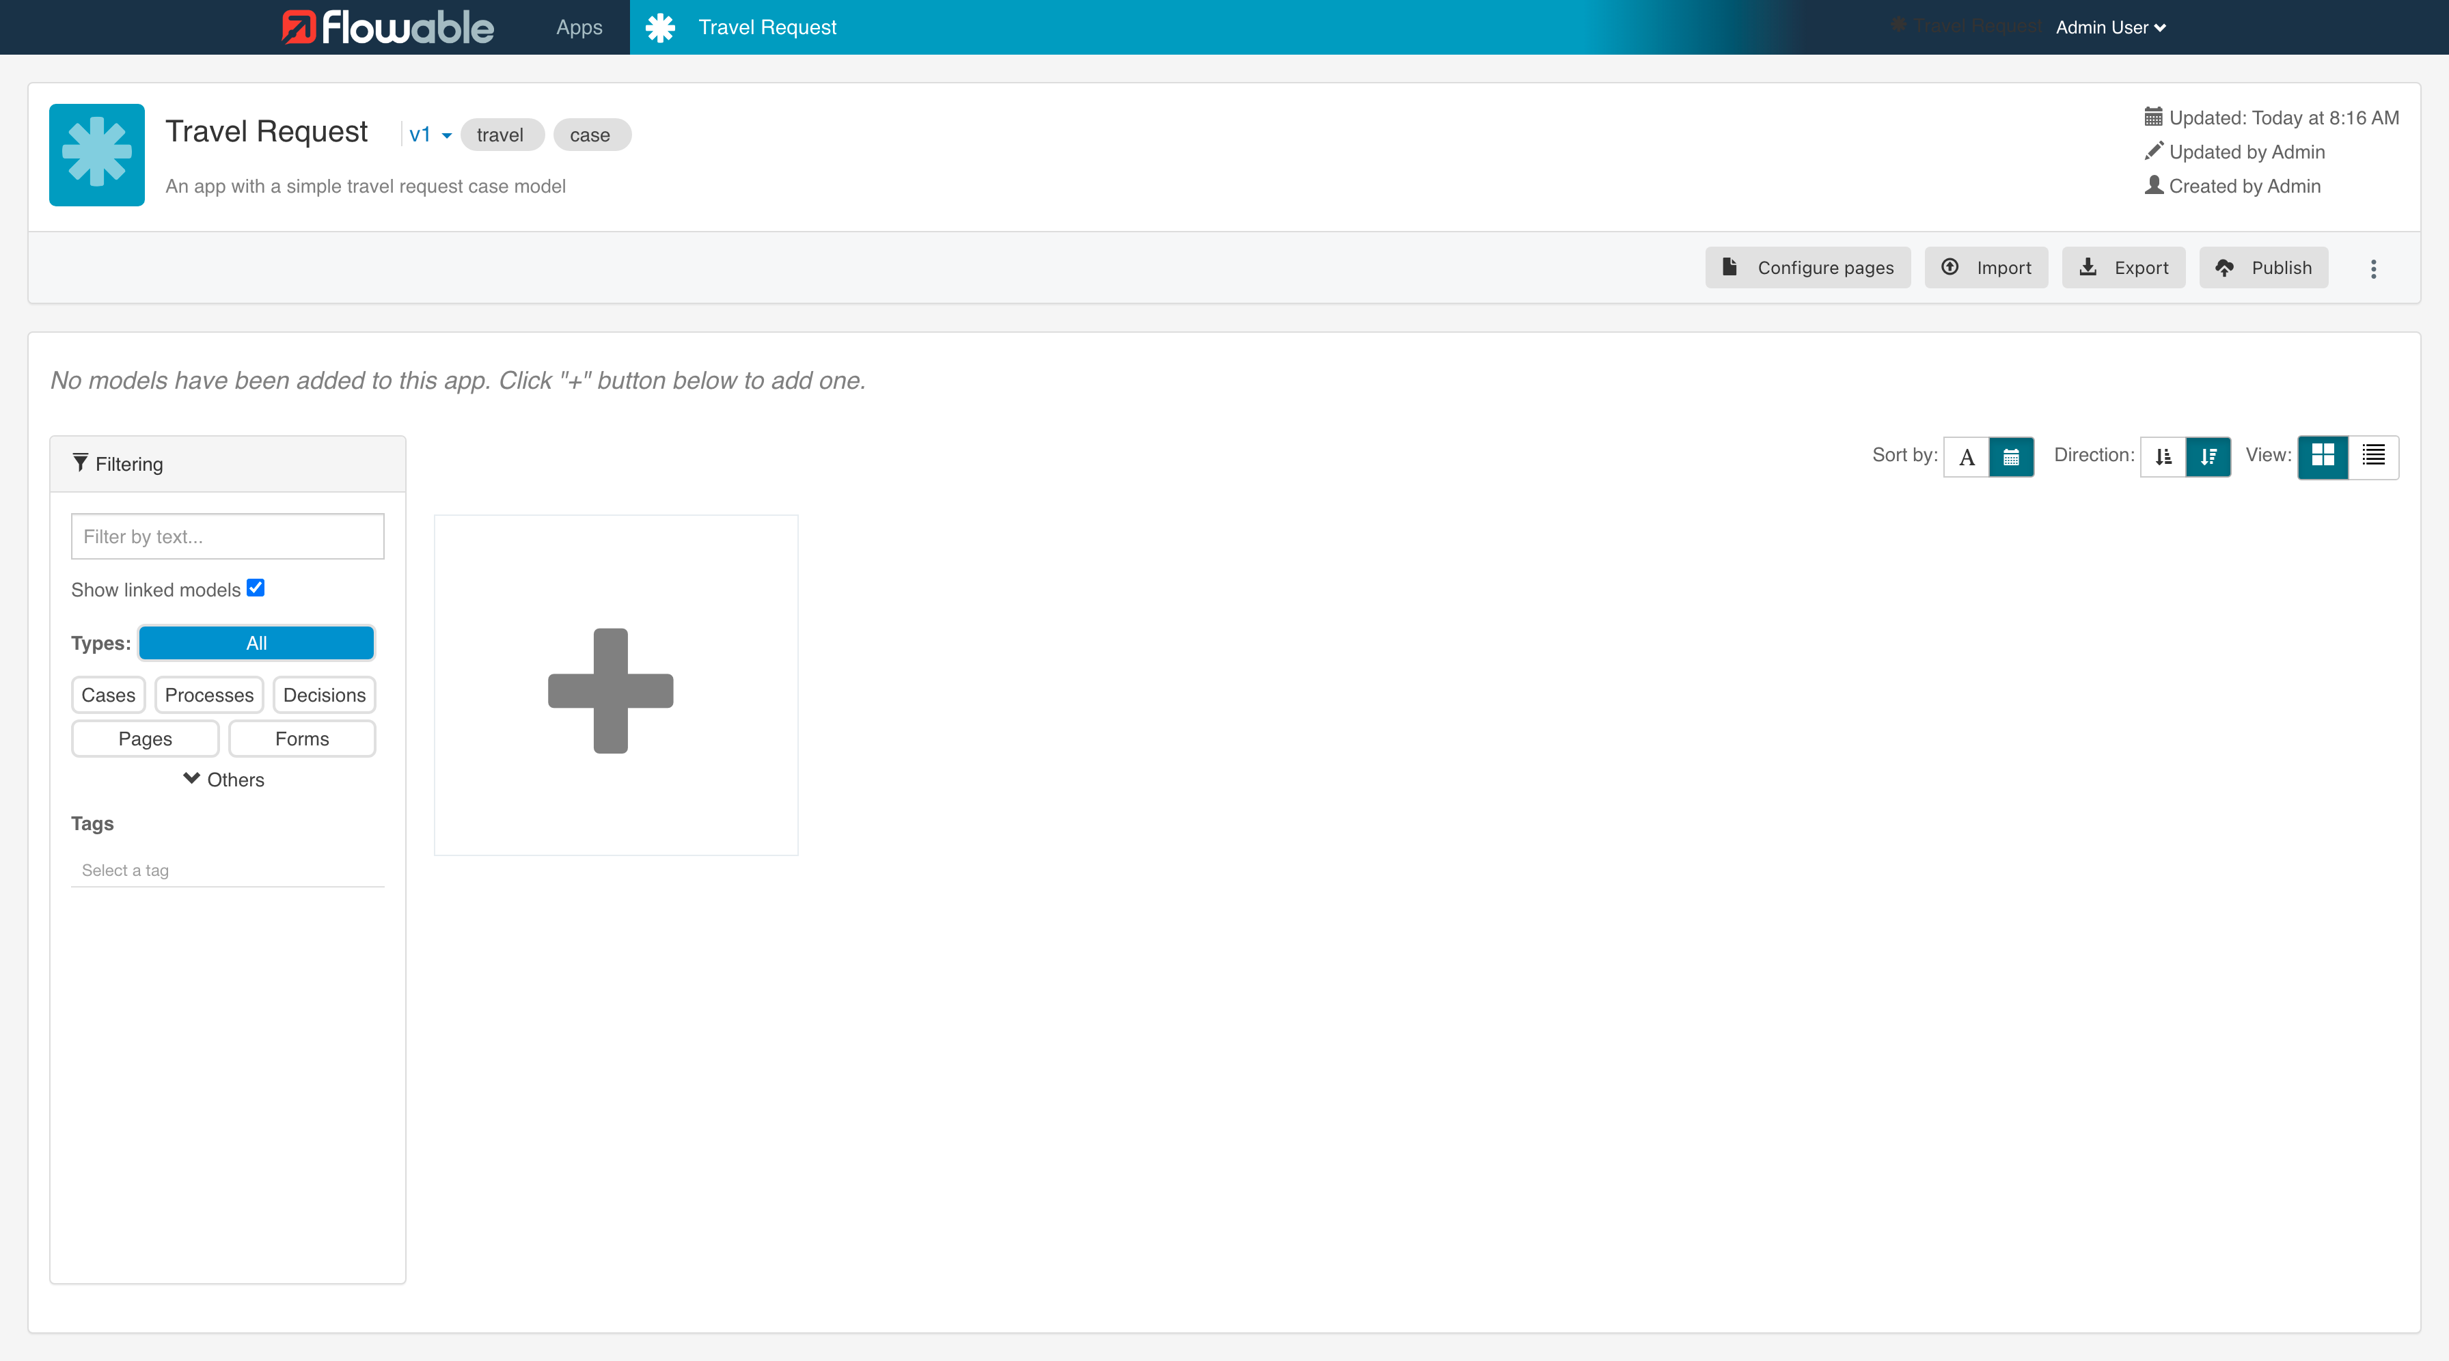The width and height of the screenshot is (2449, 1361).
Task: Switch to grid view icon
Action: point(2323,456)
